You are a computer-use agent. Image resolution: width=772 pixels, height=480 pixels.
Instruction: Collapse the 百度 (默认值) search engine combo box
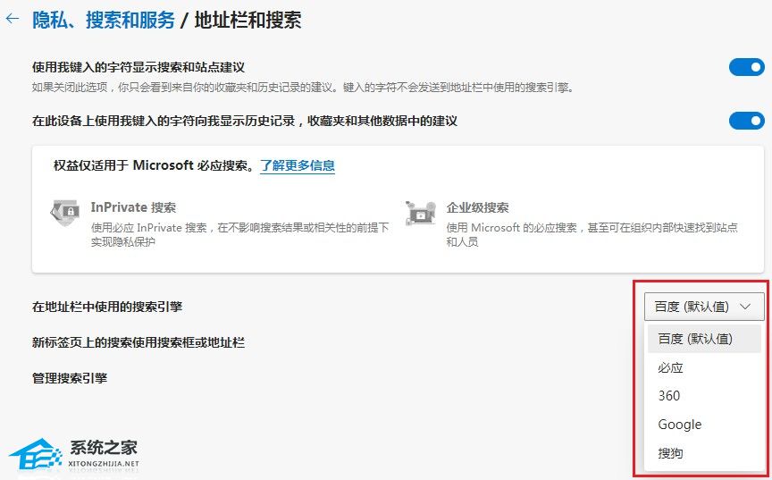pyautogui.click(x=704, y=307)
